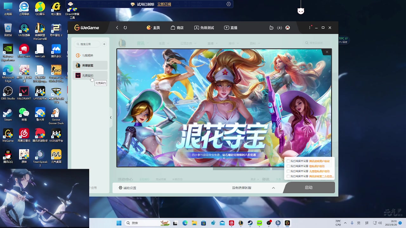The image size is (406, 228).
Task: Open the 商店 store tab
Action: click(177, 28)
